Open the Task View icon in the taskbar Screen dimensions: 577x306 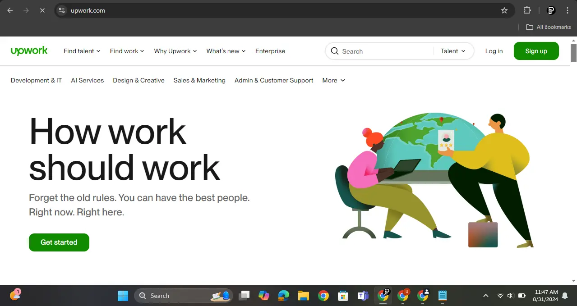pyautogui.click(x=244, y=296)
